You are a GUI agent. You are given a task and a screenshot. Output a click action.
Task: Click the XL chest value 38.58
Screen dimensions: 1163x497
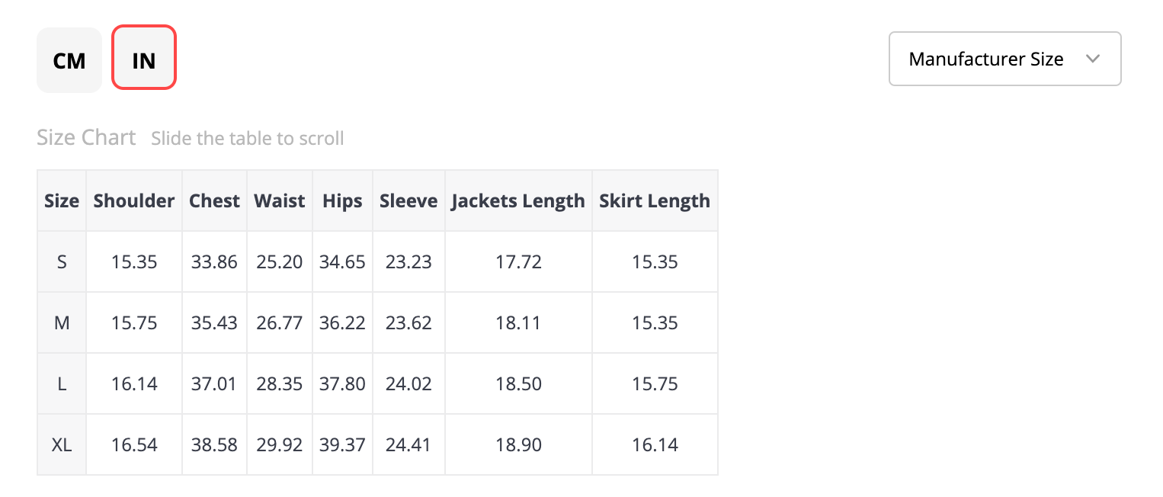coord(214,444)
